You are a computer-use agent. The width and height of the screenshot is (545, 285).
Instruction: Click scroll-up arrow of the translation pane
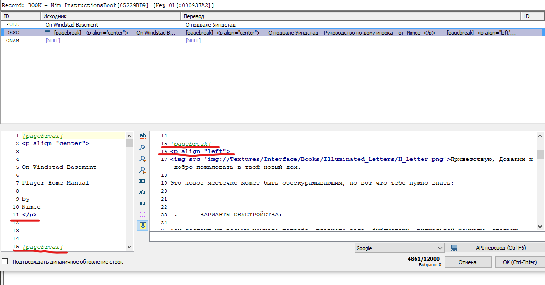pos(540,136)
